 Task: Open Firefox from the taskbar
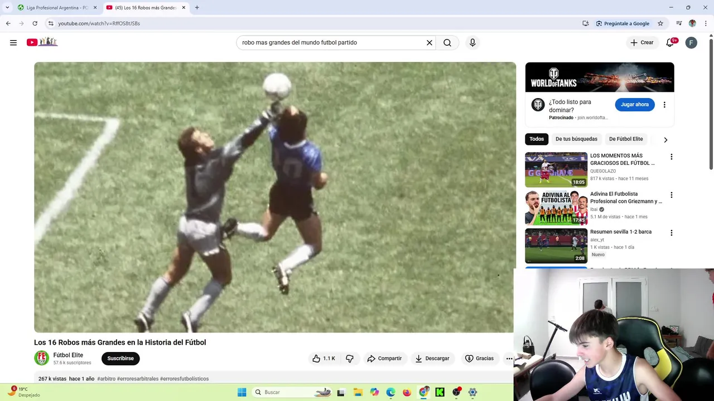coord(407,392)
